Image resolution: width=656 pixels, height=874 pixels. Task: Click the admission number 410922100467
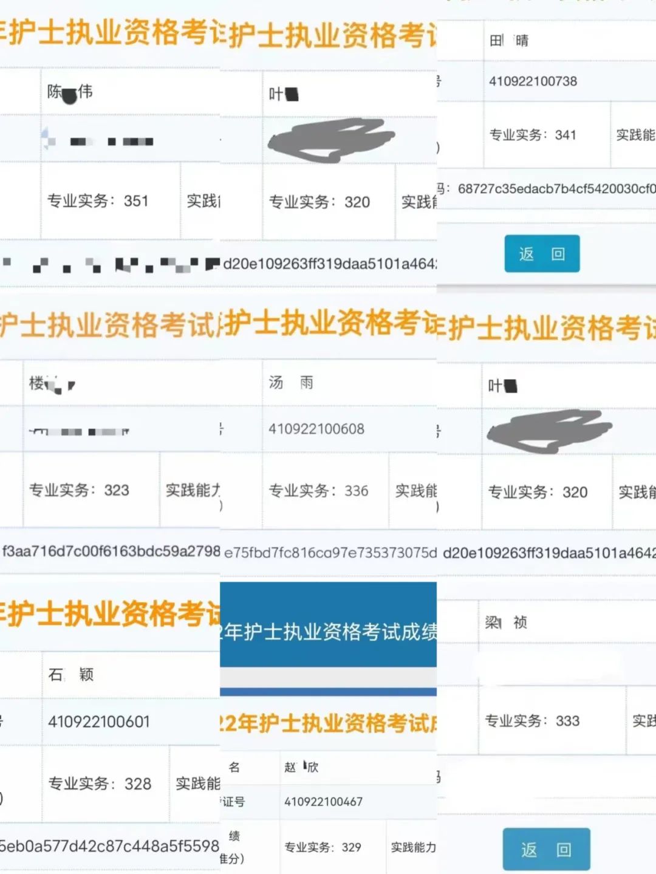[x=323, y=802]
